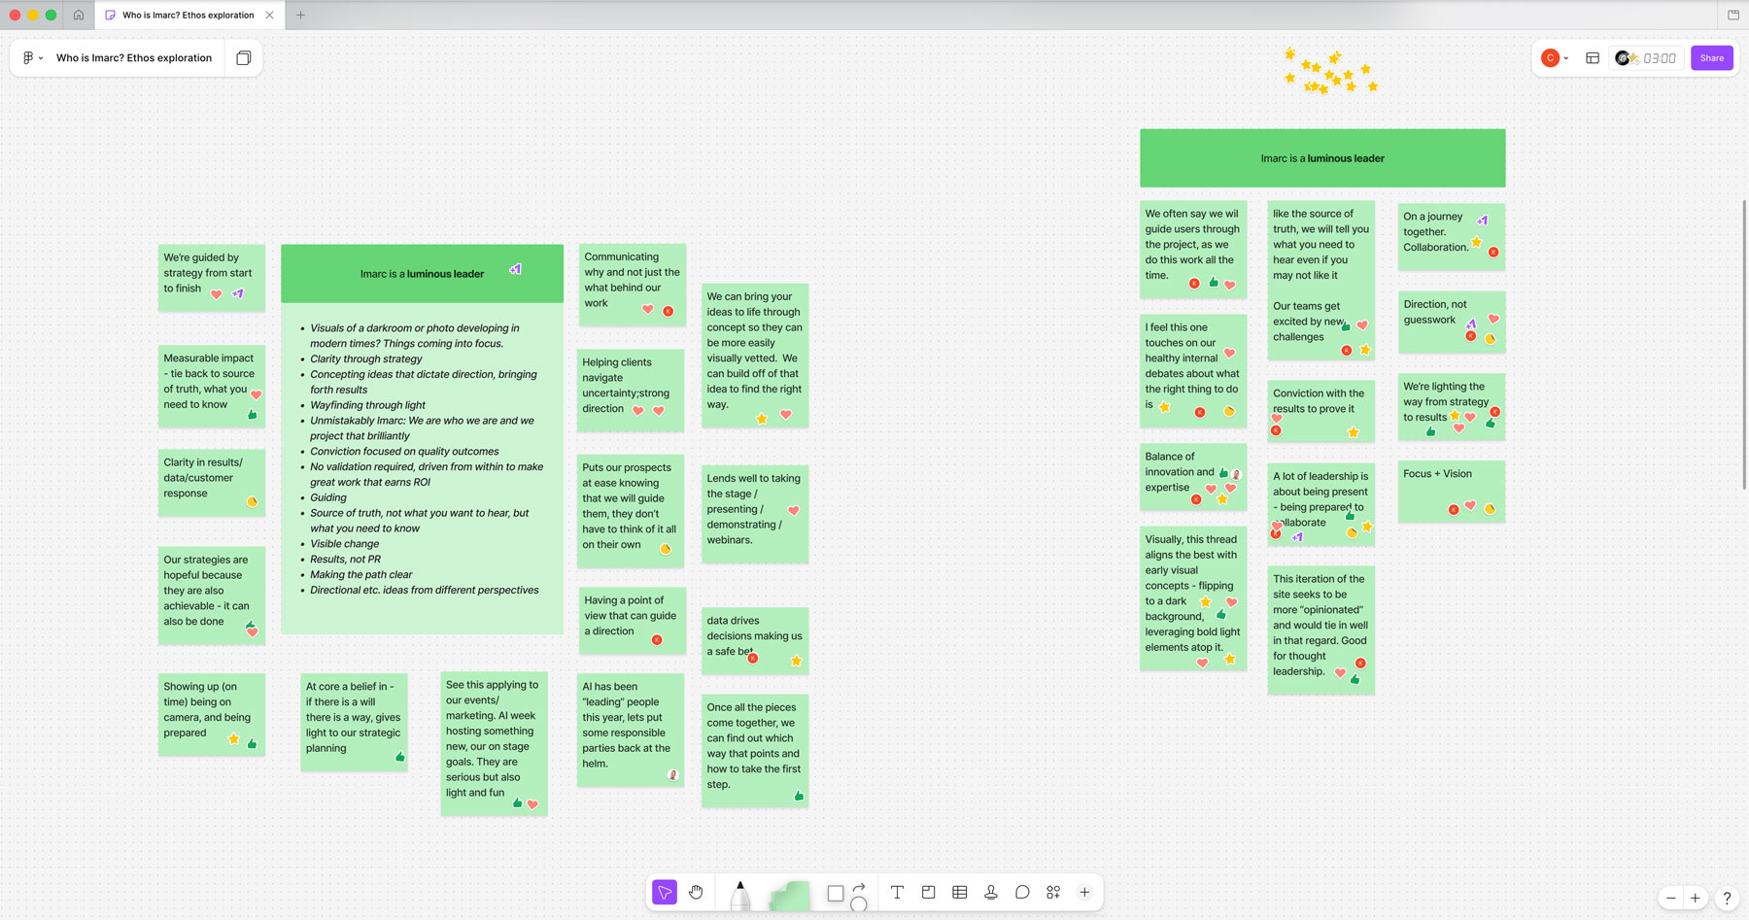
Task: Select 'Clarity in results/data' sticky
Action: 212,482
